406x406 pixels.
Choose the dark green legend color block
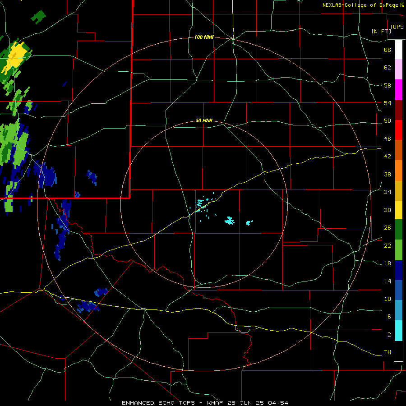(x=398, y=230)
